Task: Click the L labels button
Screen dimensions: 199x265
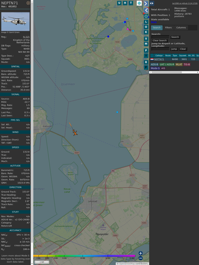Action: [146, 22]
